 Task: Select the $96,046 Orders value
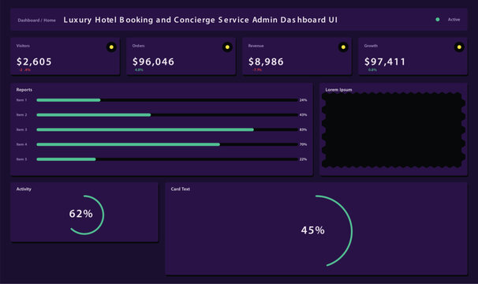(153, 62)
